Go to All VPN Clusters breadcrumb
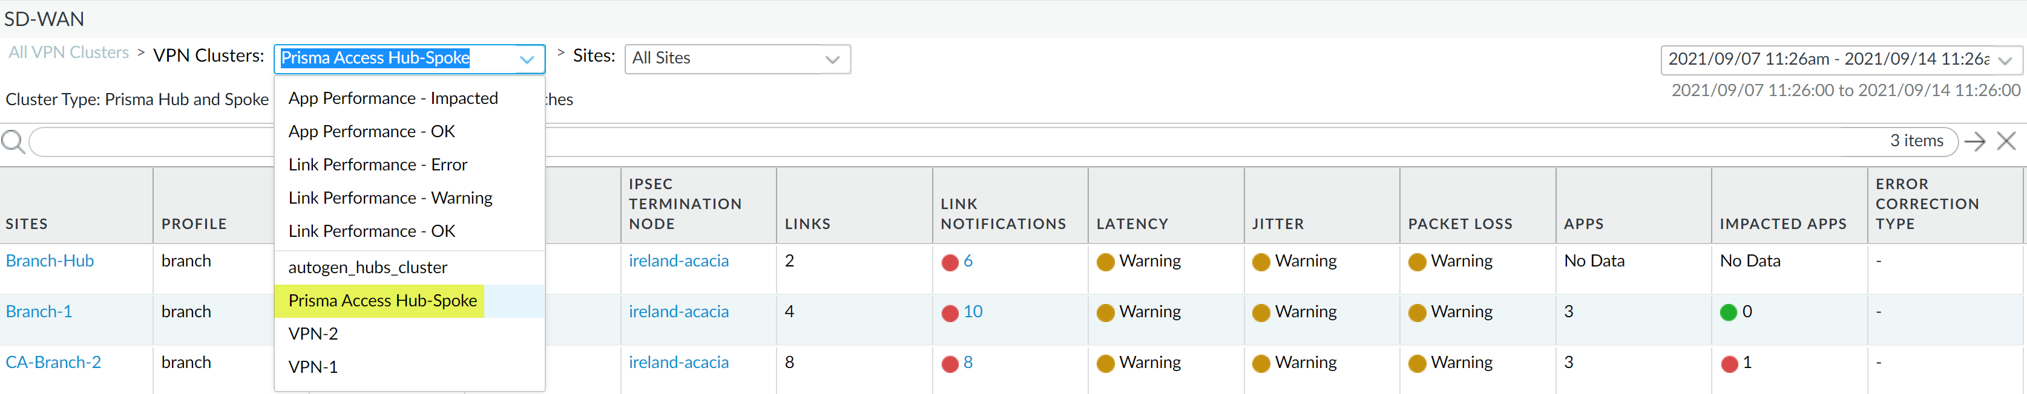Image resolution: width=2027 pixels, height=394 pixels. point(68,53)
